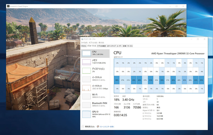Click the 簡易表示(D) label
Screen dimensions: 213x135
(x=90, y=127)
